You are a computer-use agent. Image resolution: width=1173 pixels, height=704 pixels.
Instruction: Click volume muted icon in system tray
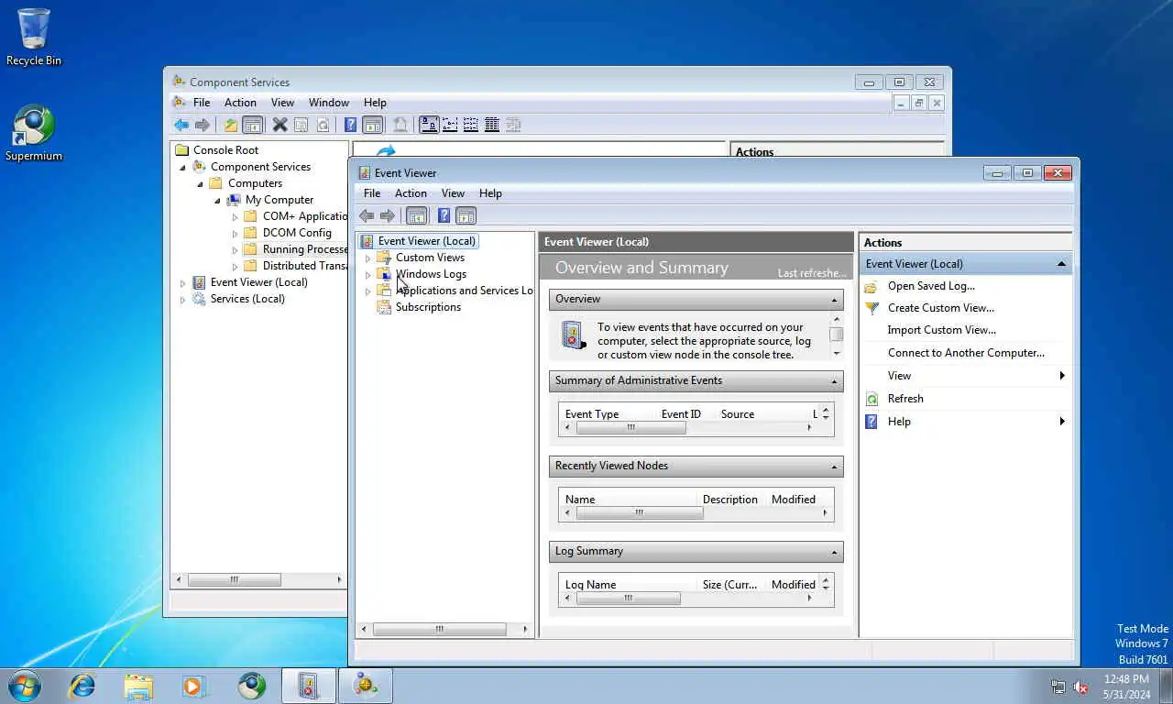click(1080, 687)
